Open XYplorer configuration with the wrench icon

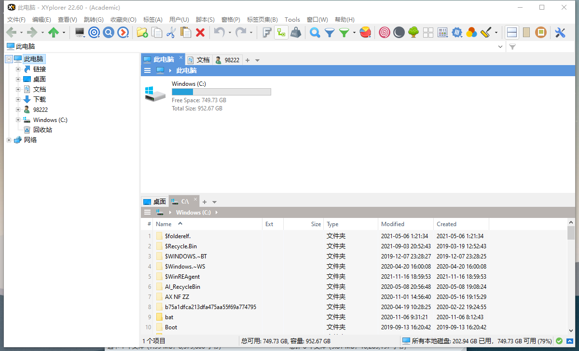[559, 32]
